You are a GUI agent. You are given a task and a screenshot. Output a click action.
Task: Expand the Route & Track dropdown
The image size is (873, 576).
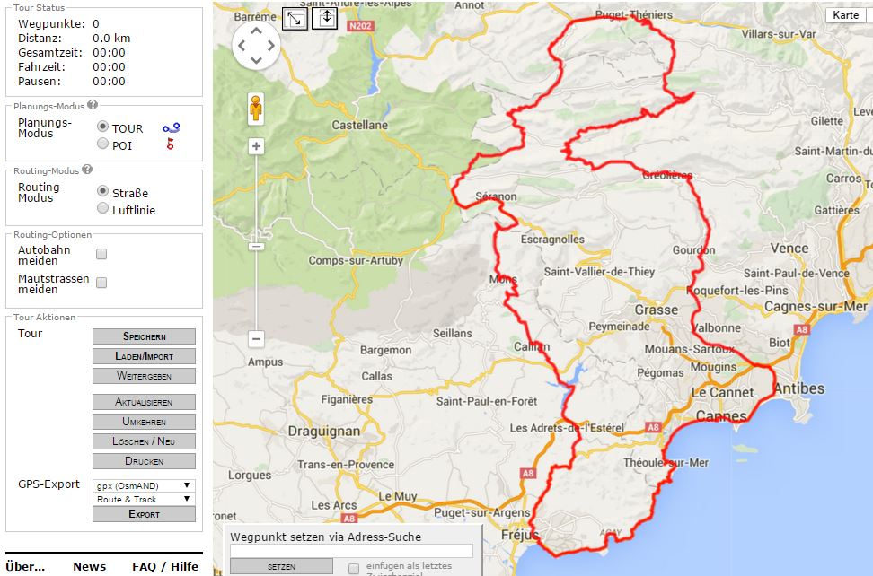[x=144, y=499]
